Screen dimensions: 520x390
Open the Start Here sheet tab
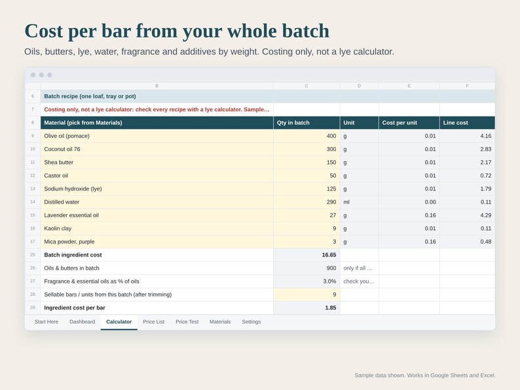[x=46, y=322]
